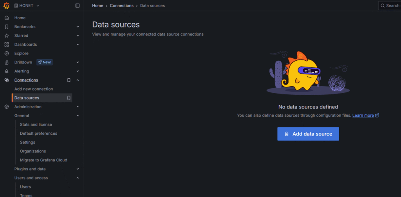This screenshot has width=401, height=197.
Task: Collapse the Connections section chevron
Action: [x=78, y=80]
